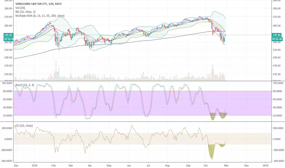Click the 60.0000 Stoch label on right axis
The height and width of the screenshot is (168, 285).
pyautogui.click(x=278, y=99)
